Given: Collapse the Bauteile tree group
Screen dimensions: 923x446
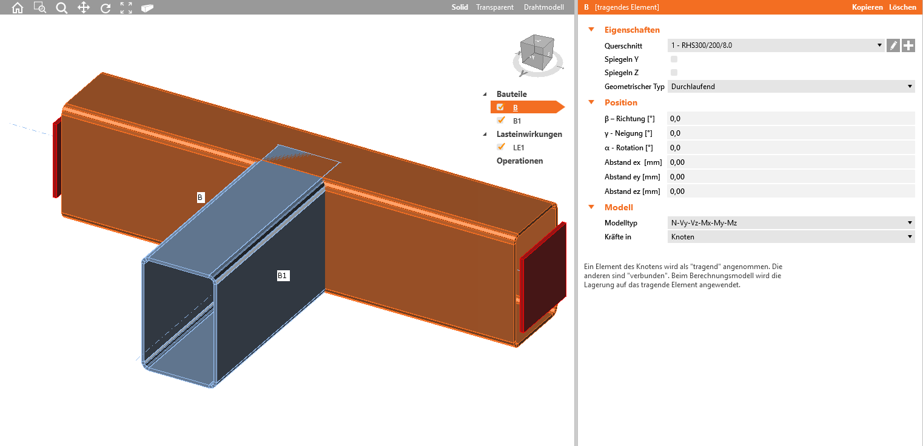Looking at the screenshot, I should [x=485, y=95].
